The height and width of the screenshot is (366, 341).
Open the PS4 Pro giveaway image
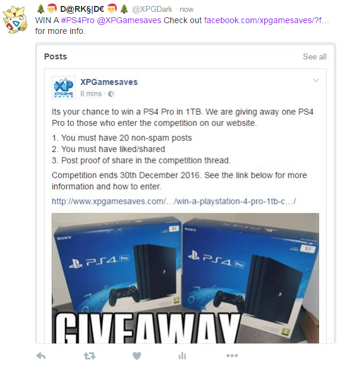pyautogui.click(x=185, y=278)
